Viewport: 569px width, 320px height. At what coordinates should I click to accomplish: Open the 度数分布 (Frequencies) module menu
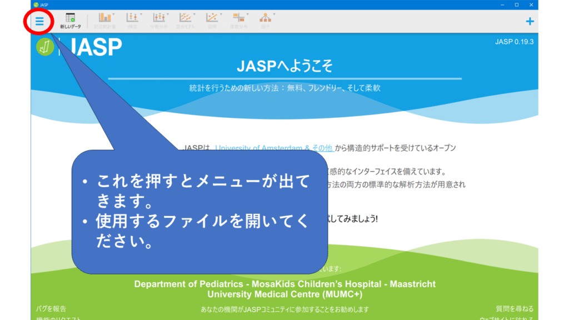[239, 21]
